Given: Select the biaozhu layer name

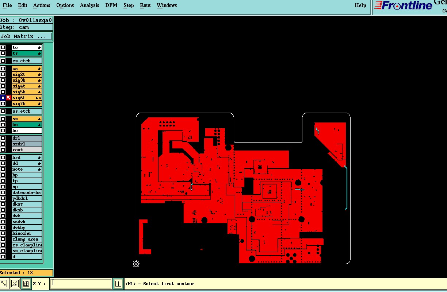Looking at the screenshot, I should pyautogui.click(x=27, y=233).
